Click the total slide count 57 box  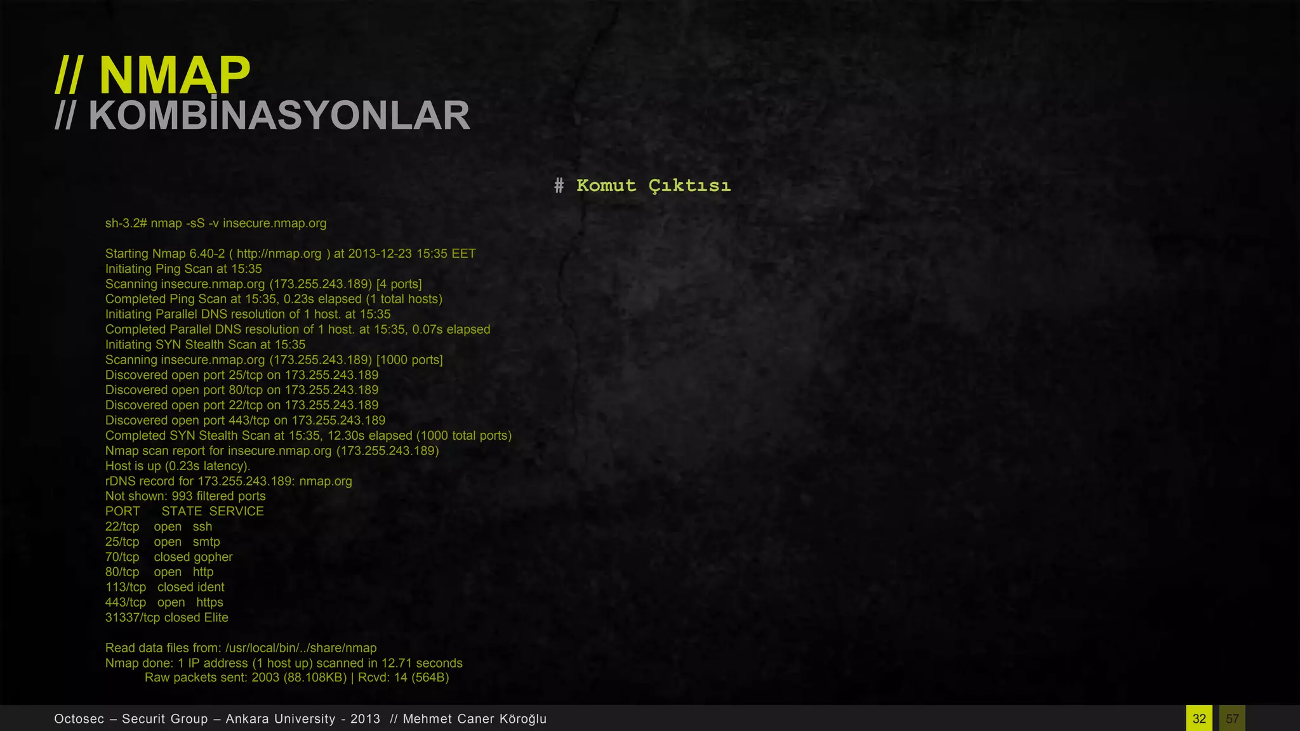[x=1232, y=718]
